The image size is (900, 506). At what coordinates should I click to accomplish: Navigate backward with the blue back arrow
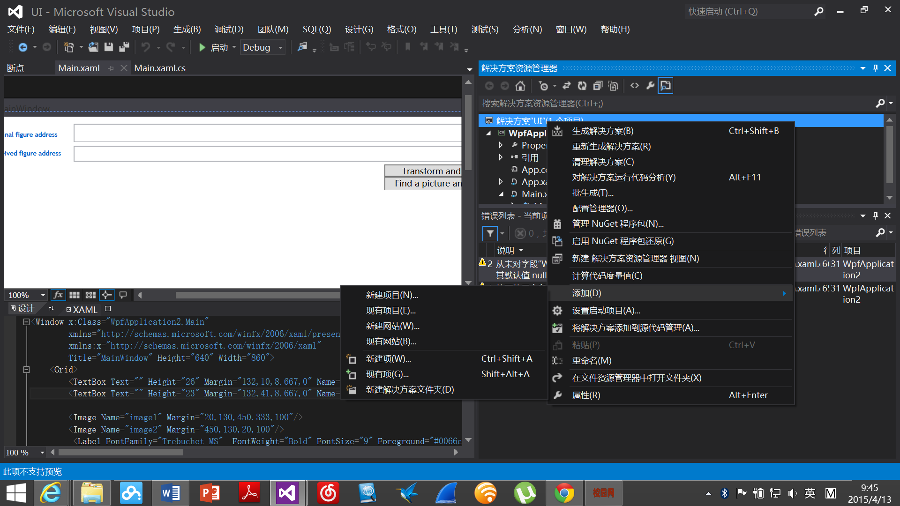click(x=22, y=47)
